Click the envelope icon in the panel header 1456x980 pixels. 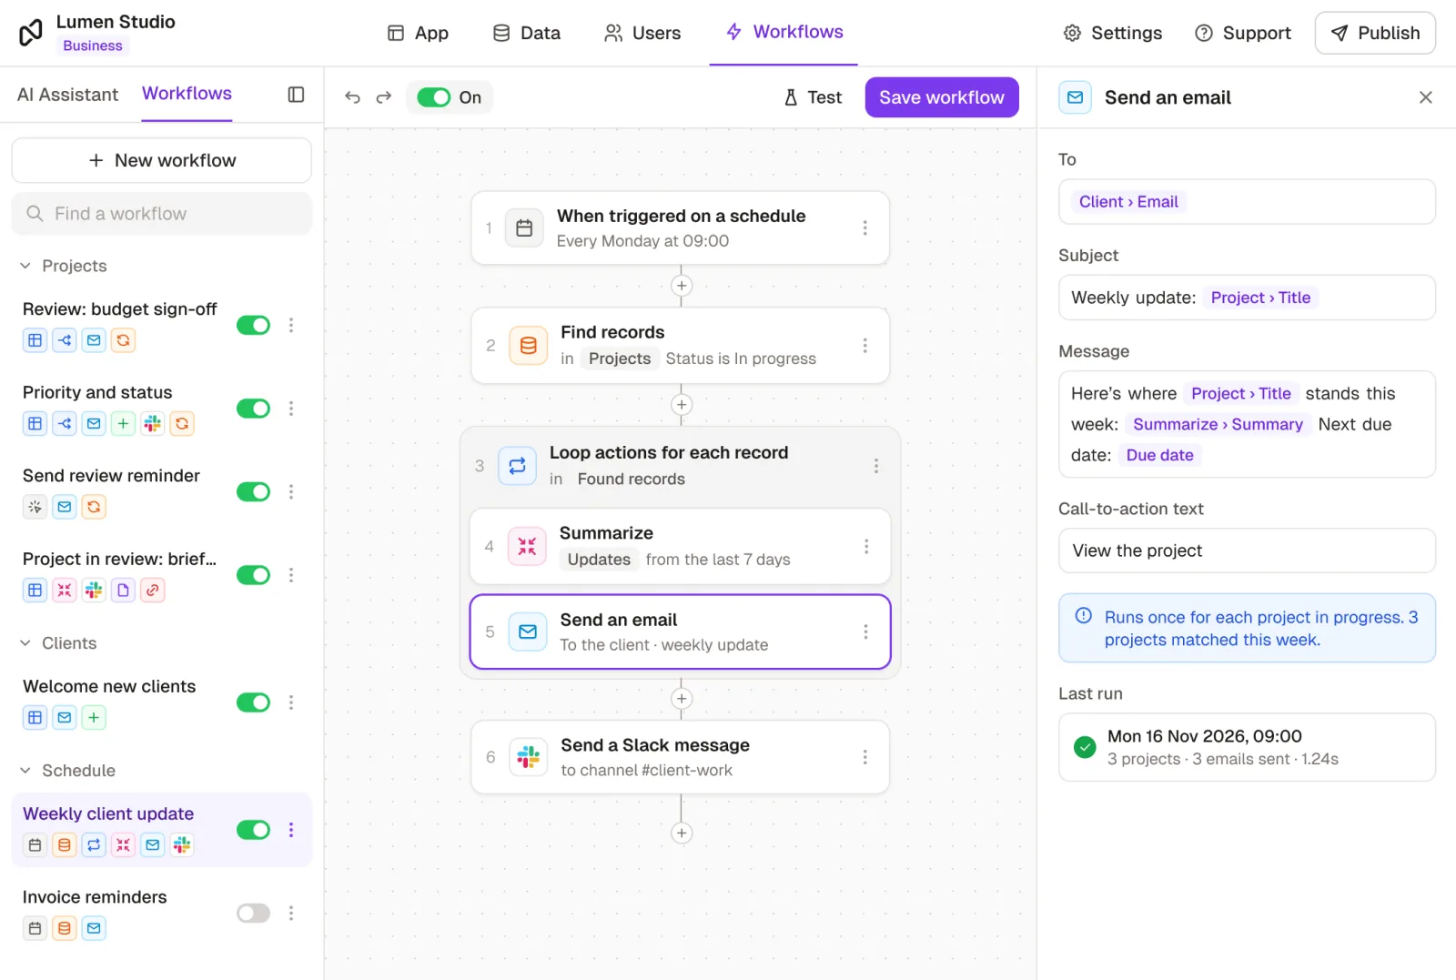1075,97
